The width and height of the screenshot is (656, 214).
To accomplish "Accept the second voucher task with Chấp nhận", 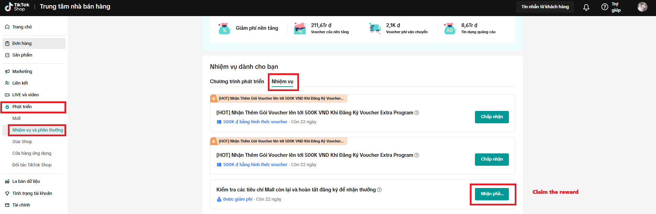I will click(x=491, y=159).
